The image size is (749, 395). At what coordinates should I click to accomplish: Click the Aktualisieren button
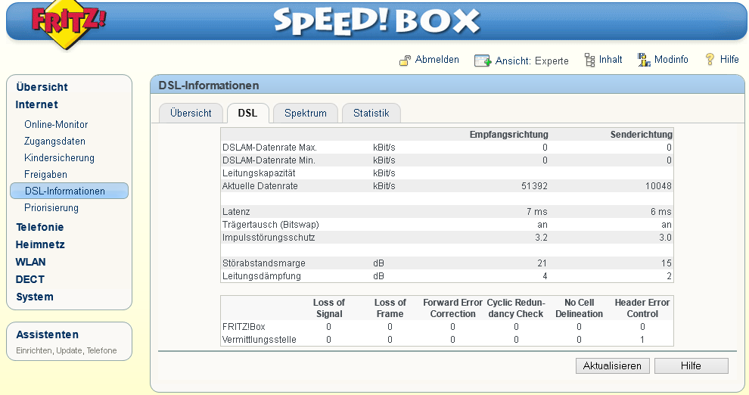(x=612, y=365)
